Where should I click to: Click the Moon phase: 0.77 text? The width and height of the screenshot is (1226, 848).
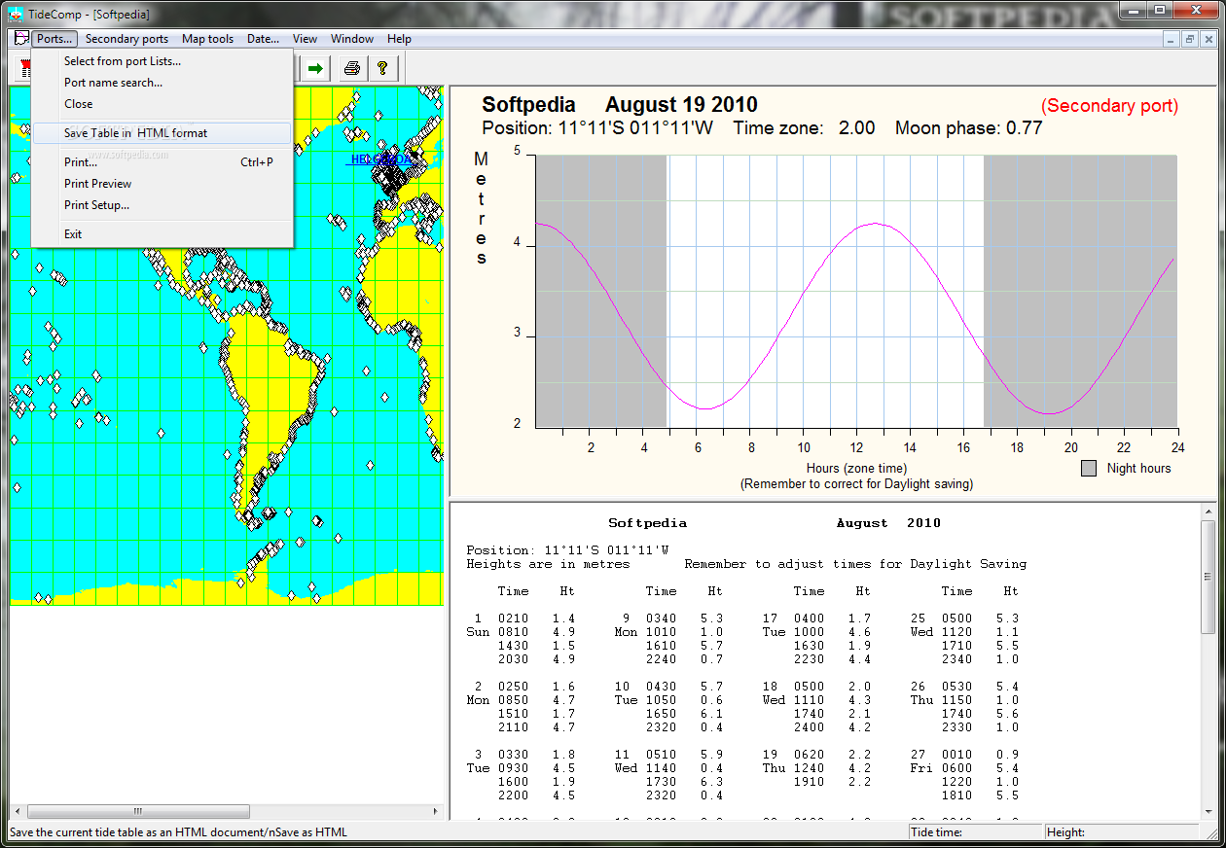click(x=968, y=128)
